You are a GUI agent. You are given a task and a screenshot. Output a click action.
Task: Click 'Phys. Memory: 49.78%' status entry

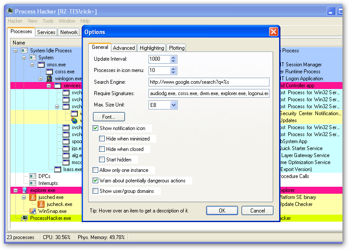(101, 237)
